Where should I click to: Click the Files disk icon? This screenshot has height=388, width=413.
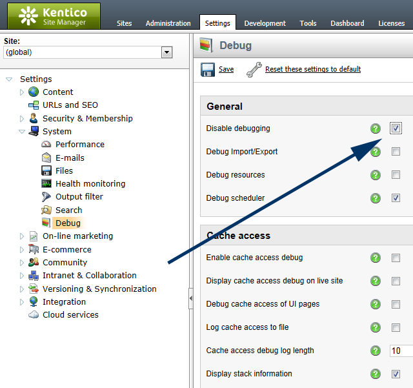(x=46, y=170)
